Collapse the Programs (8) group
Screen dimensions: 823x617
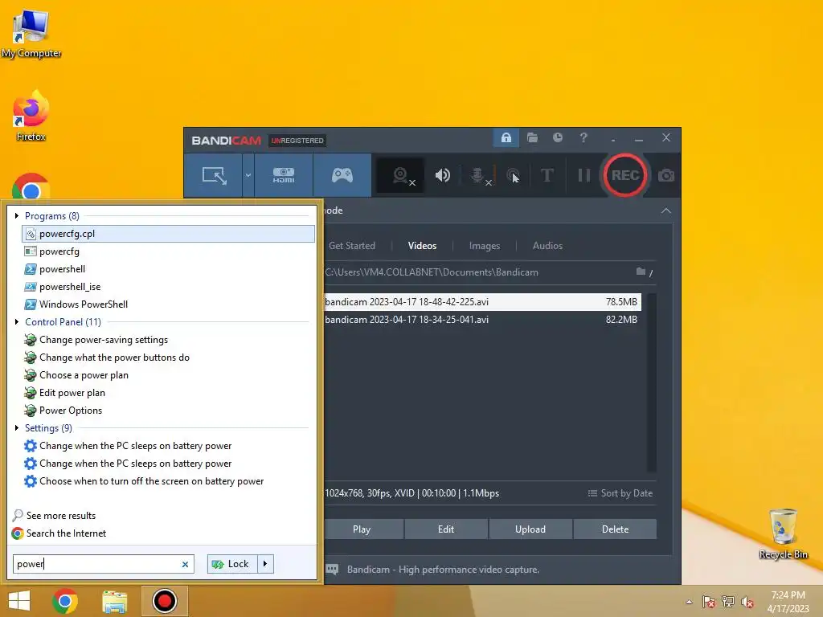coord(17,215)
